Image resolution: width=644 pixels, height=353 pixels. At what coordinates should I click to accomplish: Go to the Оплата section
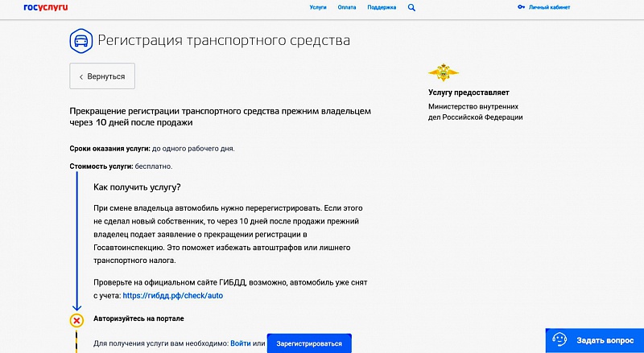[x=347, y=7]
